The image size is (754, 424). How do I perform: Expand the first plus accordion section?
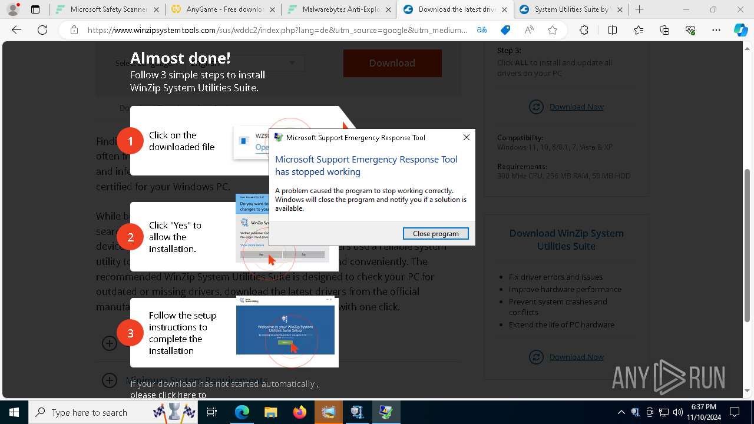click(110, 343)
